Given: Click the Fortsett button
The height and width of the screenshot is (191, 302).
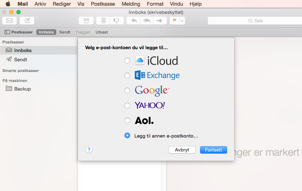Looking at the screenshot, I should pos(214,150).
